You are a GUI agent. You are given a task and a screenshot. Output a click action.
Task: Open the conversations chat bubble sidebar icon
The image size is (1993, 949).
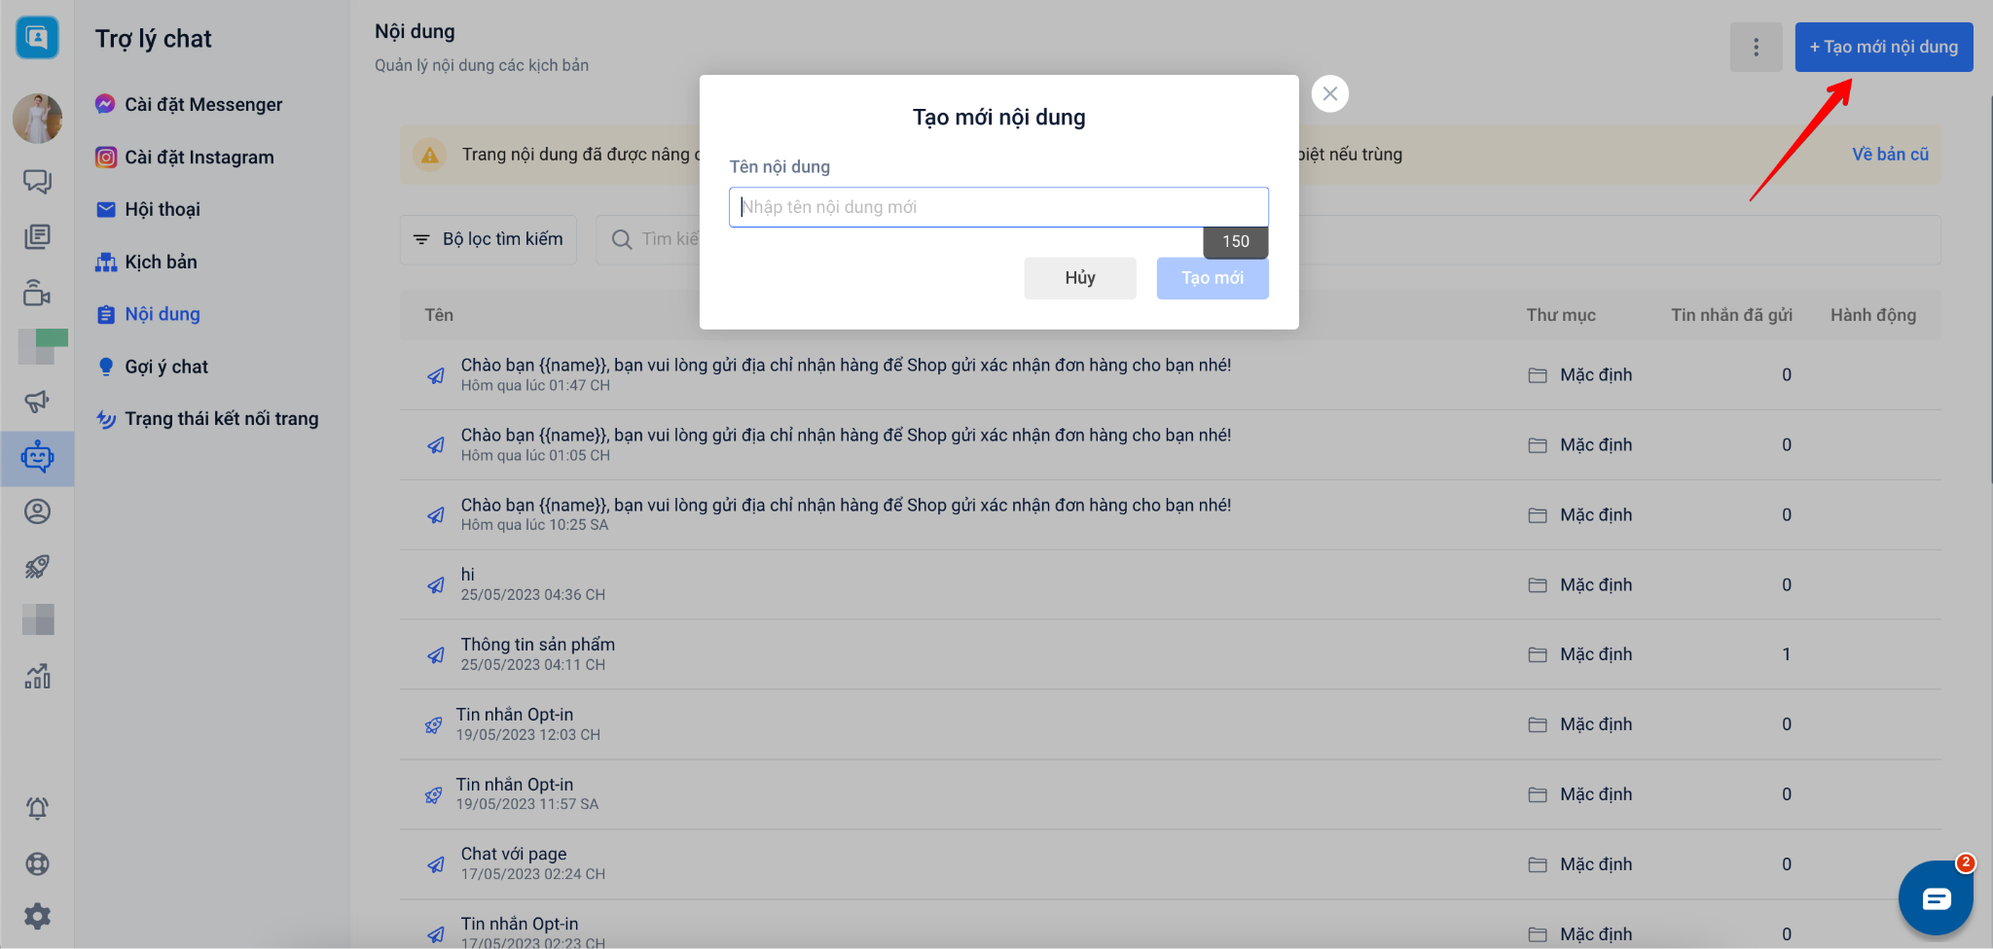(37, 181)
